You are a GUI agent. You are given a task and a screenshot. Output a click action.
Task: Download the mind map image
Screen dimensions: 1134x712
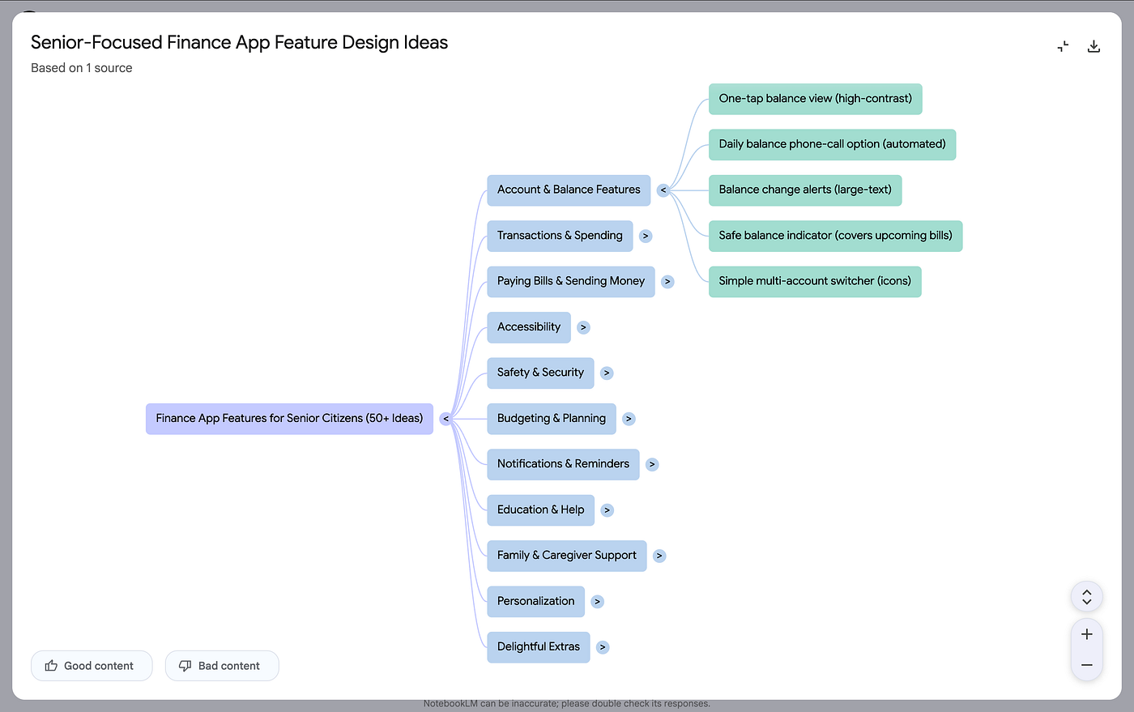coord(1093,46)
